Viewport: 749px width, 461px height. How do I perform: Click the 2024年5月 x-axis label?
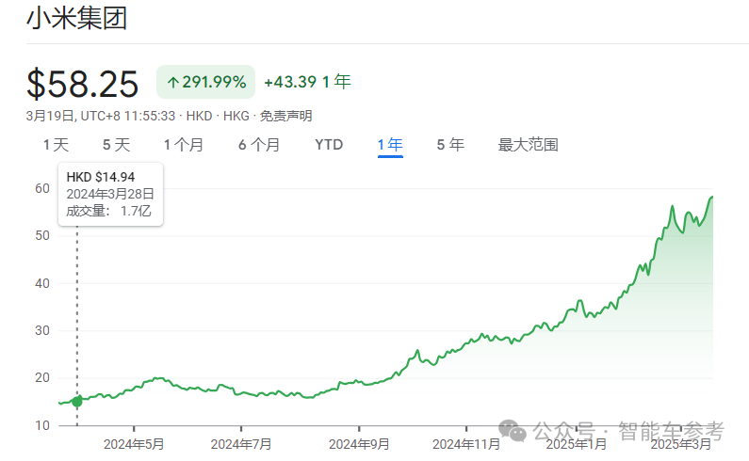coord(134,443)
